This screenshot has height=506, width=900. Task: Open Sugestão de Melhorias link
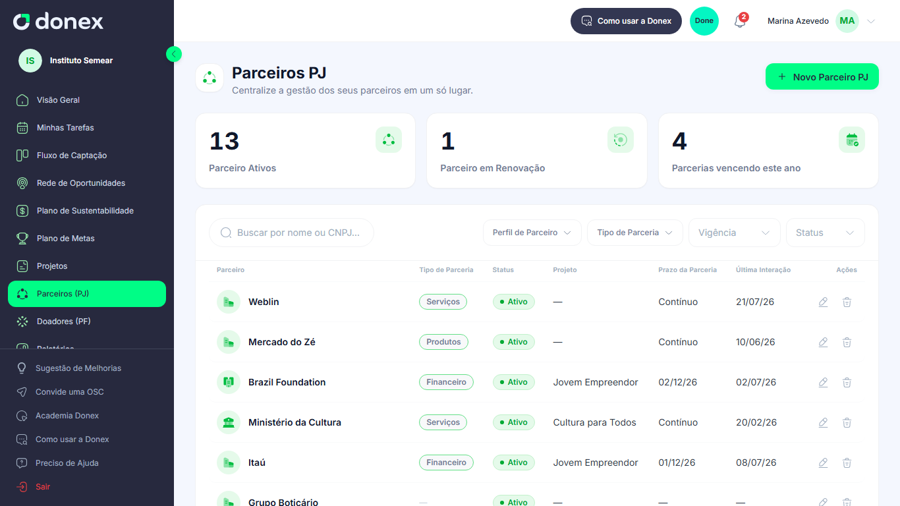pyautogui.click(x=69, y=368)
